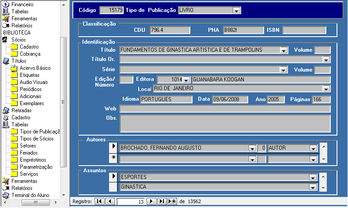The image size is (348, 208).
Task: Open the Serviços folder icon
Action: pos(14,174)
